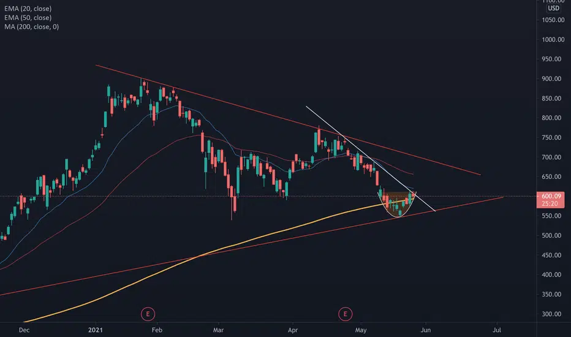Viewport: 571px width, 337px height.
Task: Select the EMA (50, close) indicator label
Action: (x=28, y=18)
